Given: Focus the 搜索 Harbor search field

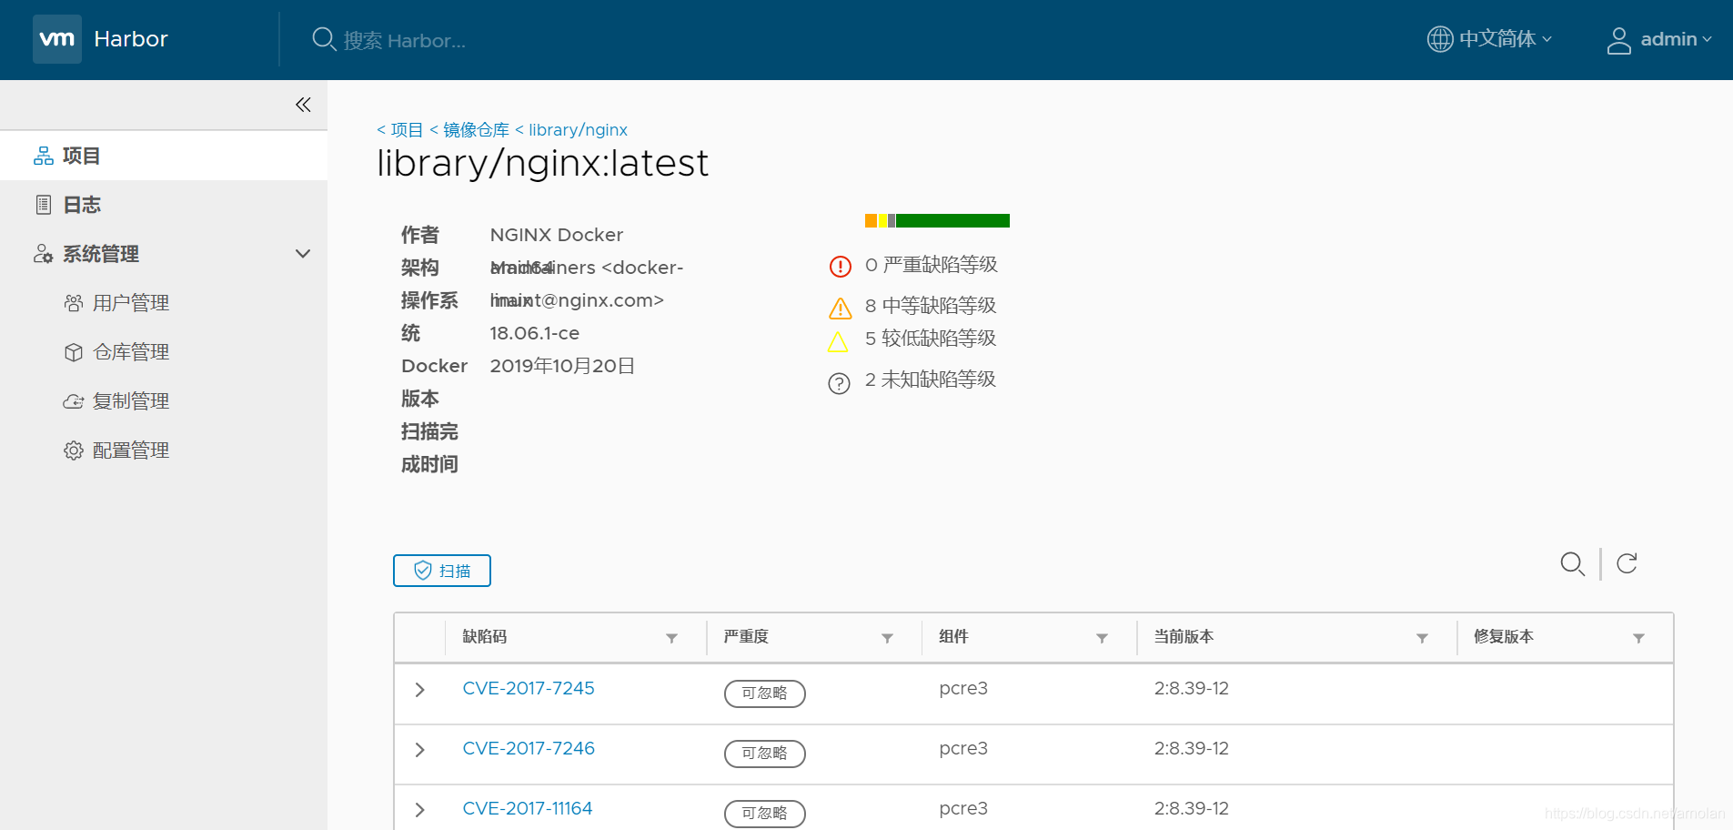Looking at the screenshot, I should point(405,40).
